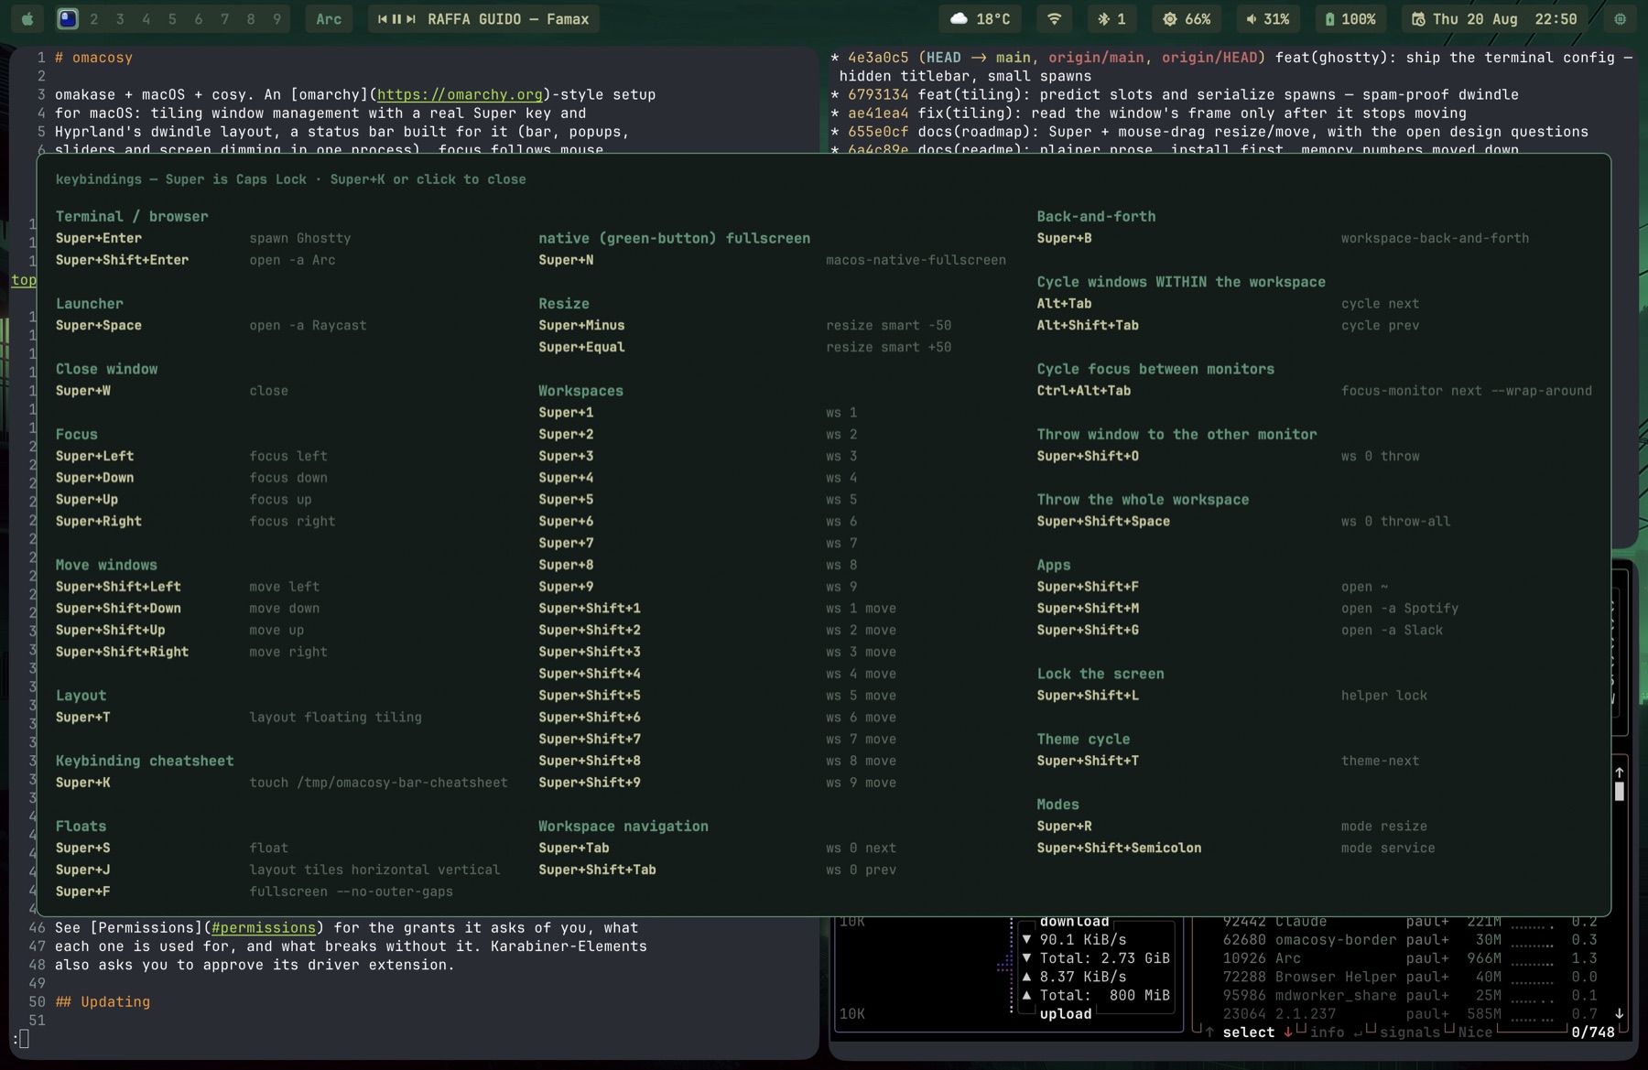Screen dimensions: 1648x1070
Task: Click the battery 100% indicator
Action: tap(1350, 18)
